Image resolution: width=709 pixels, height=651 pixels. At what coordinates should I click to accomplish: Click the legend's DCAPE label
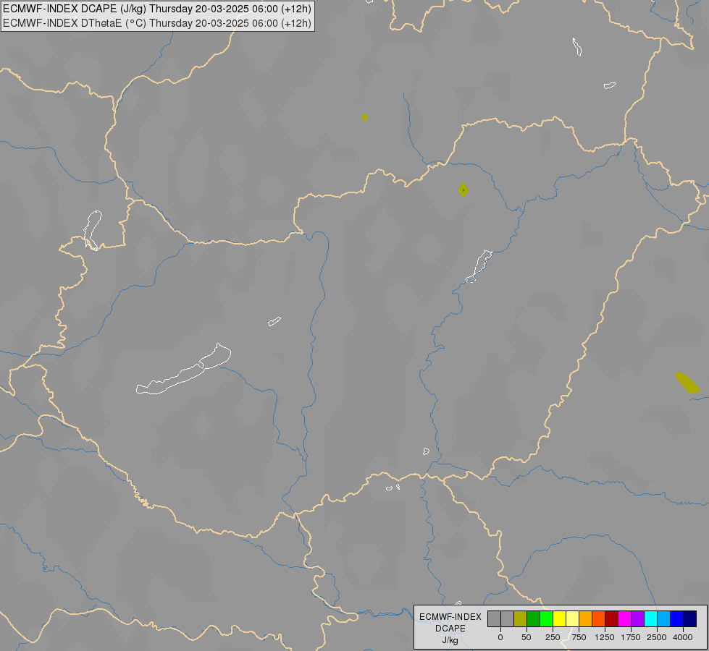coord(450,629)
